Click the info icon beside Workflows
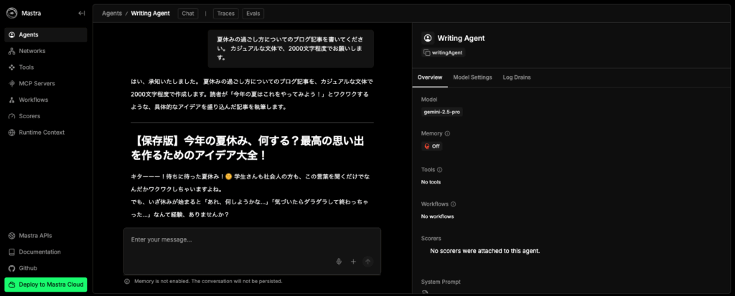735x296 pixels. [x=453, y=204]
